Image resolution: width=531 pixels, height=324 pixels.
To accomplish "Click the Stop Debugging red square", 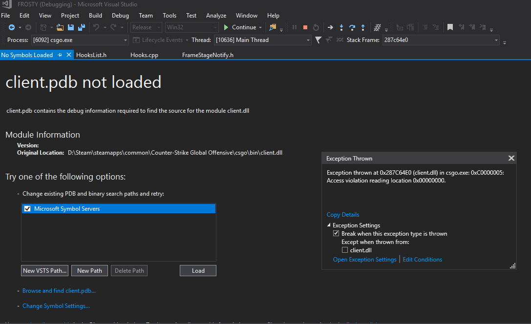I will point(305,27).
